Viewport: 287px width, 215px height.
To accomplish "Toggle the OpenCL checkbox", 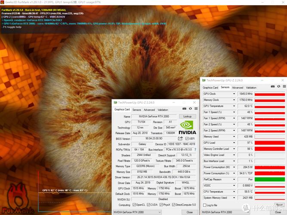I will tap(134, 205).
